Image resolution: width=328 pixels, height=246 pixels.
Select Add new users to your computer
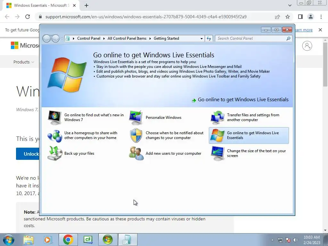pos(173,153)
